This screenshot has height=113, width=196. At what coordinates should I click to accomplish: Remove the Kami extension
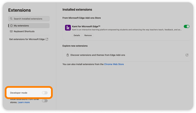pyautogui.click(x=88, y=35)
